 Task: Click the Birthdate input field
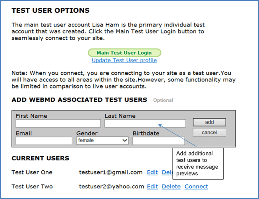click(159, 141)
